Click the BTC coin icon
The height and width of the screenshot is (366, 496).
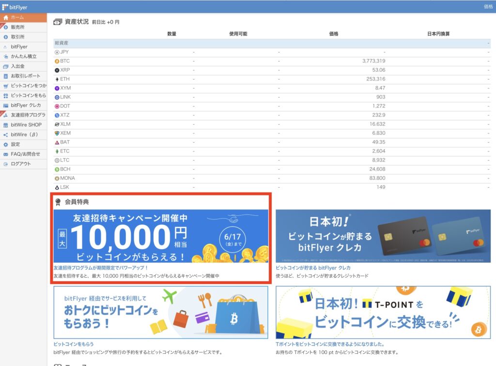coord(57,61)
